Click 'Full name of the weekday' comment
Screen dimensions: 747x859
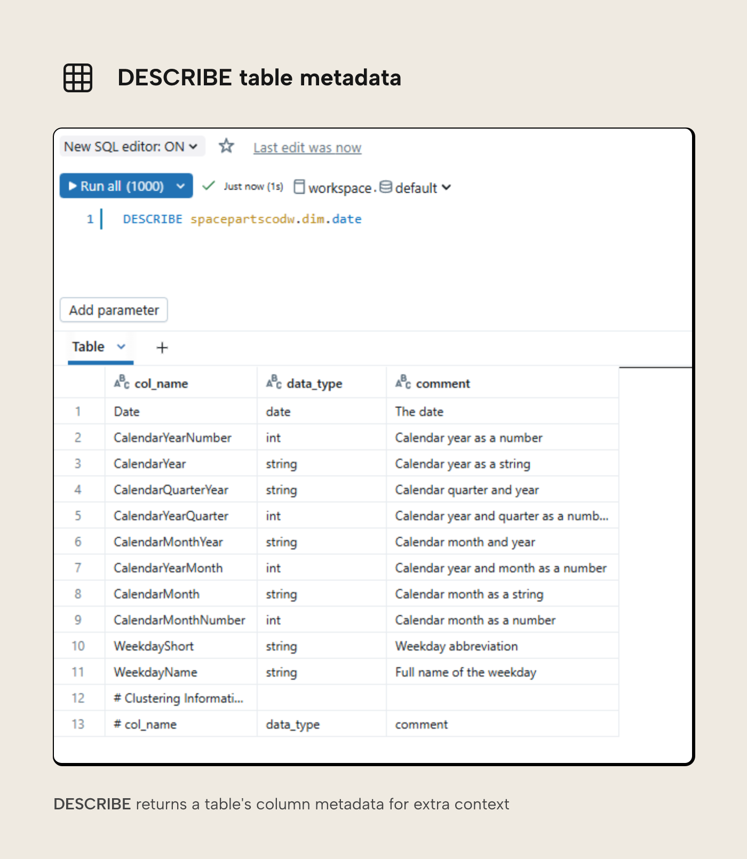point(502,672)
